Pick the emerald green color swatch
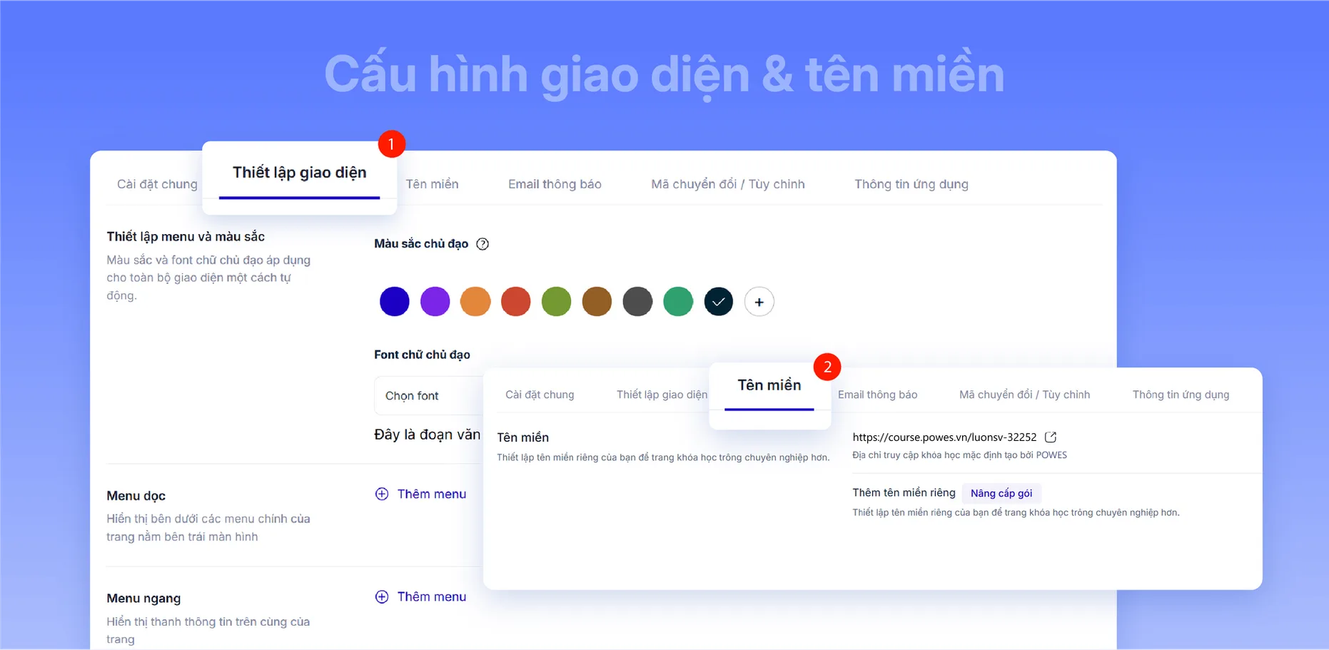The image size is (1329, 650). 678,302
